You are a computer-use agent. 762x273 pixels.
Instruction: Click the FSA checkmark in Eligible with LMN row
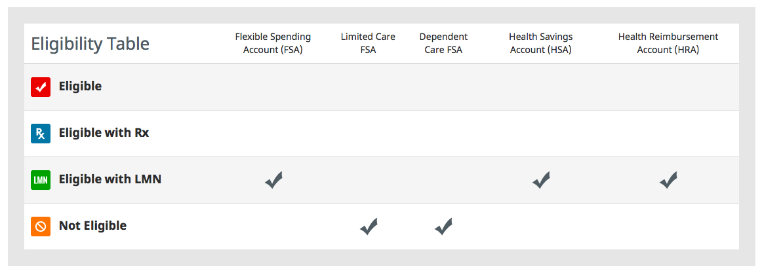coord(273,180)
